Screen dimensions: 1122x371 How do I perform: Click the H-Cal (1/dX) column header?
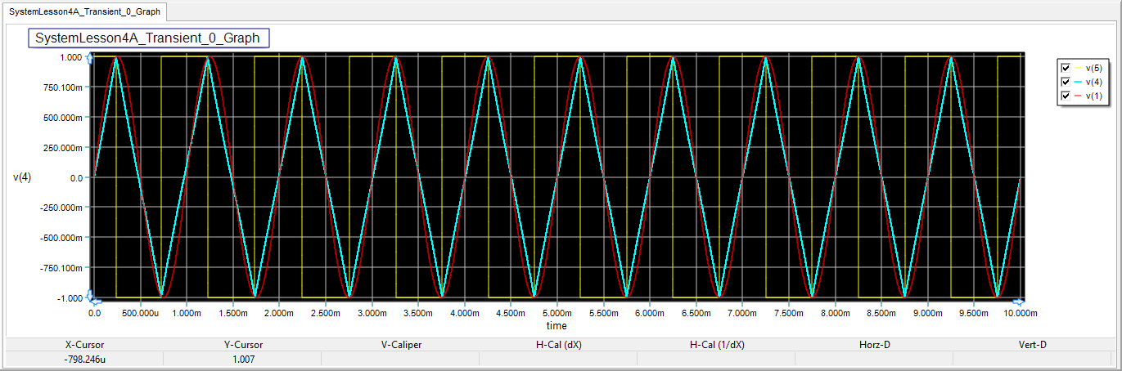[x=717, y=345]
